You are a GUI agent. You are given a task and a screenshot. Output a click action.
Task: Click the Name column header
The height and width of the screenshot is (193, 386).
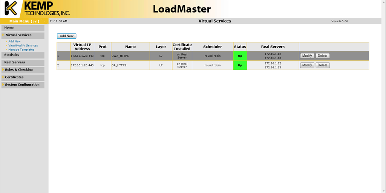[130, 47]
